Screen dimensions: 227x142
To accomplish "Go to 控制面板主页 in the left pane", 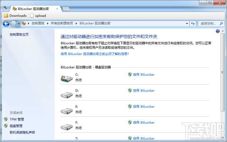I will [19, 34].
